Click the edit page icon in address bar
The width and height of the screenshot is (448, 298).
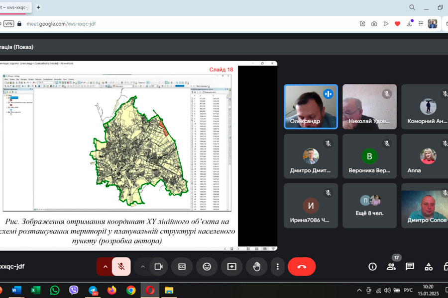coord(362,24)
